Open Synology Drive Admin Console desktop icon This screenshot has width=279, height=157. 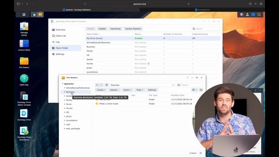(x=24, y=99)
